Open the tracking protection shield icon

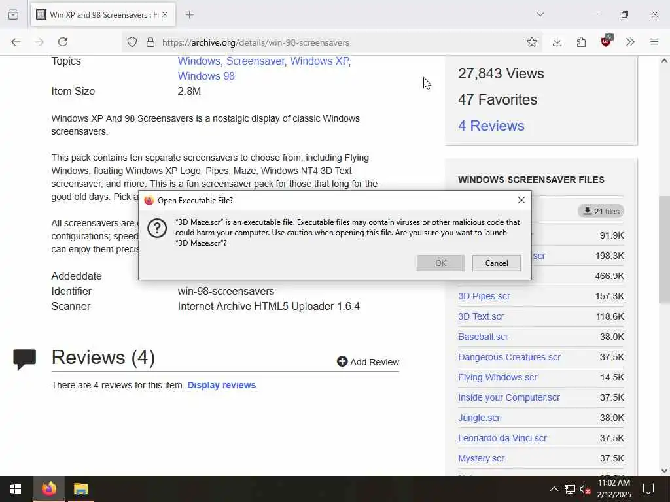(x=132, y=42)
